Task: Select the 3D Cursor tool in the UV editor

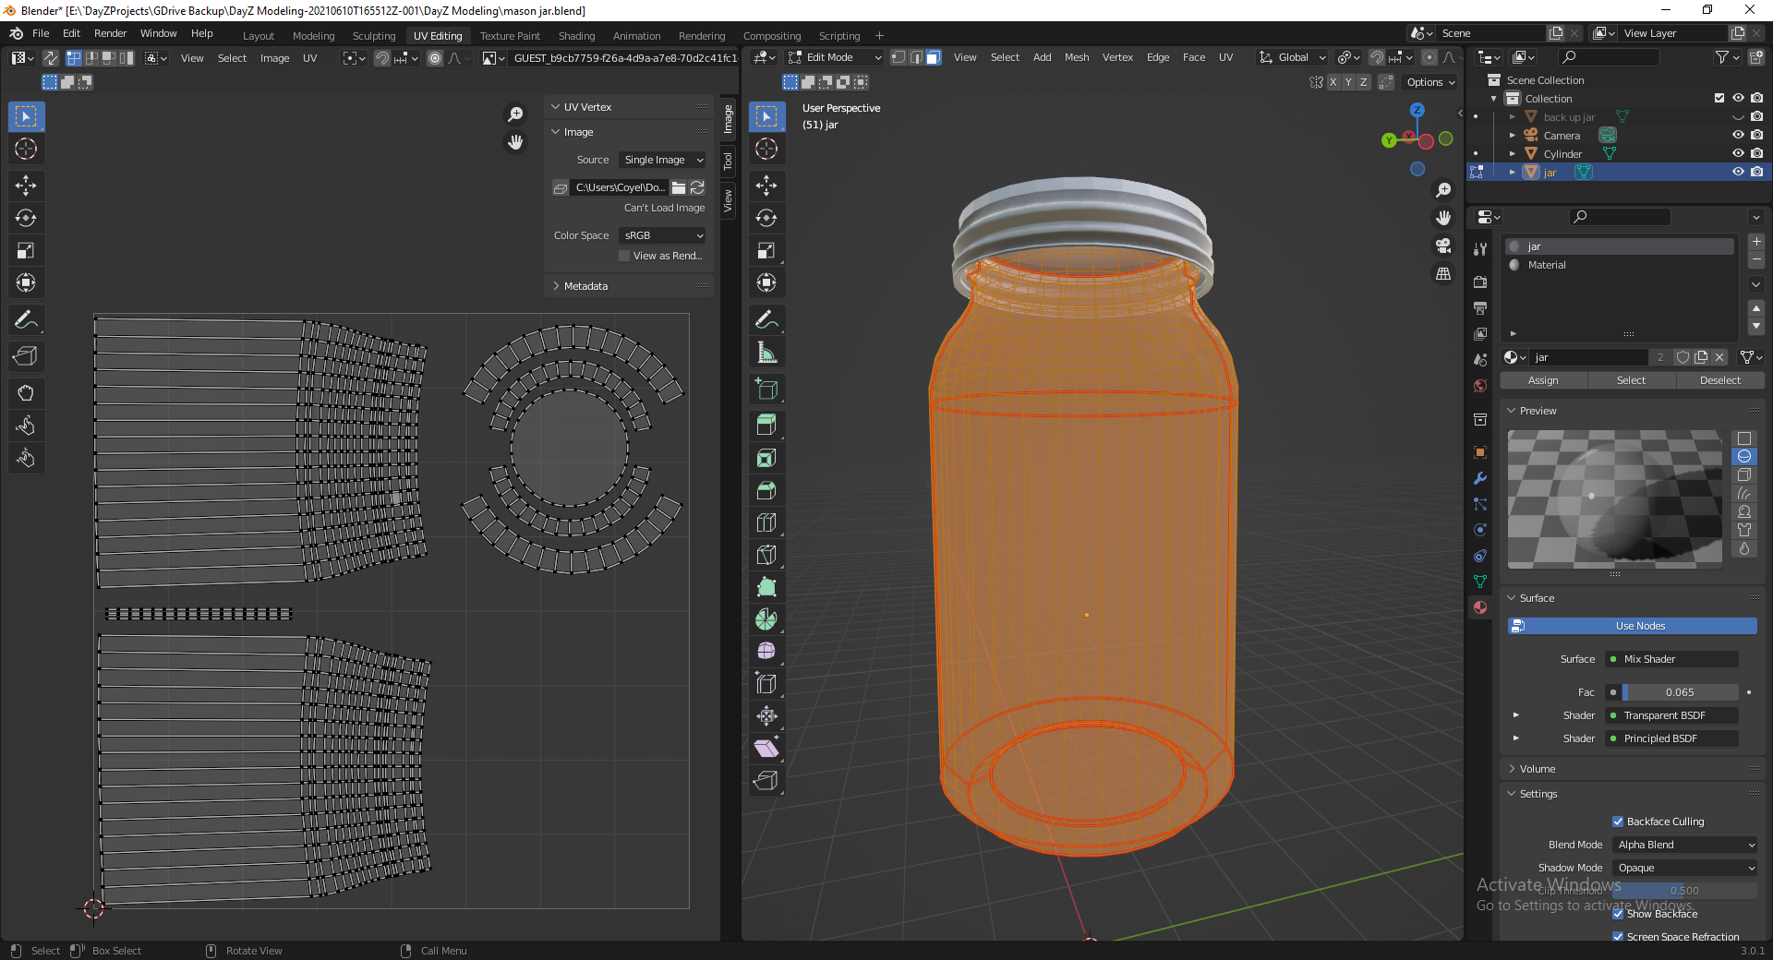Action: 26,149
